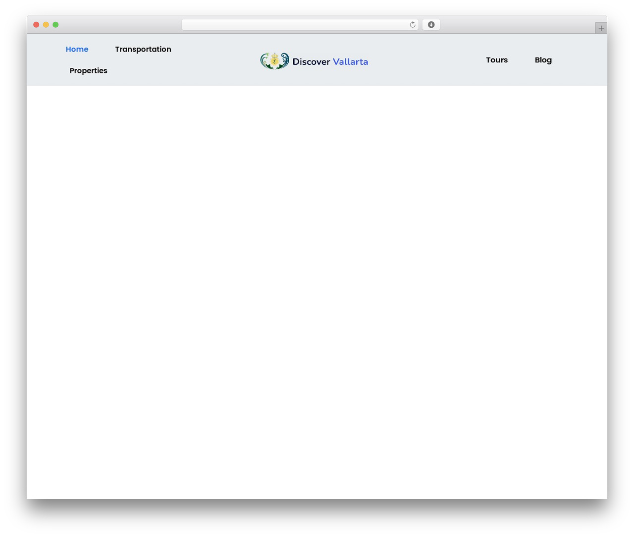Open the Tours page
The width and height of the screenshot is (634, 537).
click(x=497, y=60)
